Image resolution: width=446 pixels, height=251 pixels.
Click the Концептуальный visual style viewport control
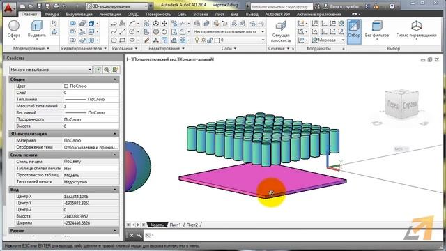click(x=197, y=59)
